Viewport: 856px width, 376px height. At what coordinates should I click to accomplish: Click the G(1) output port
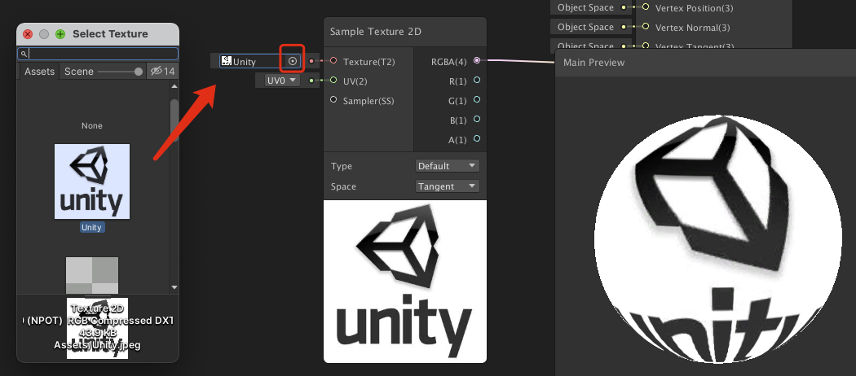[x=477, y=100]
